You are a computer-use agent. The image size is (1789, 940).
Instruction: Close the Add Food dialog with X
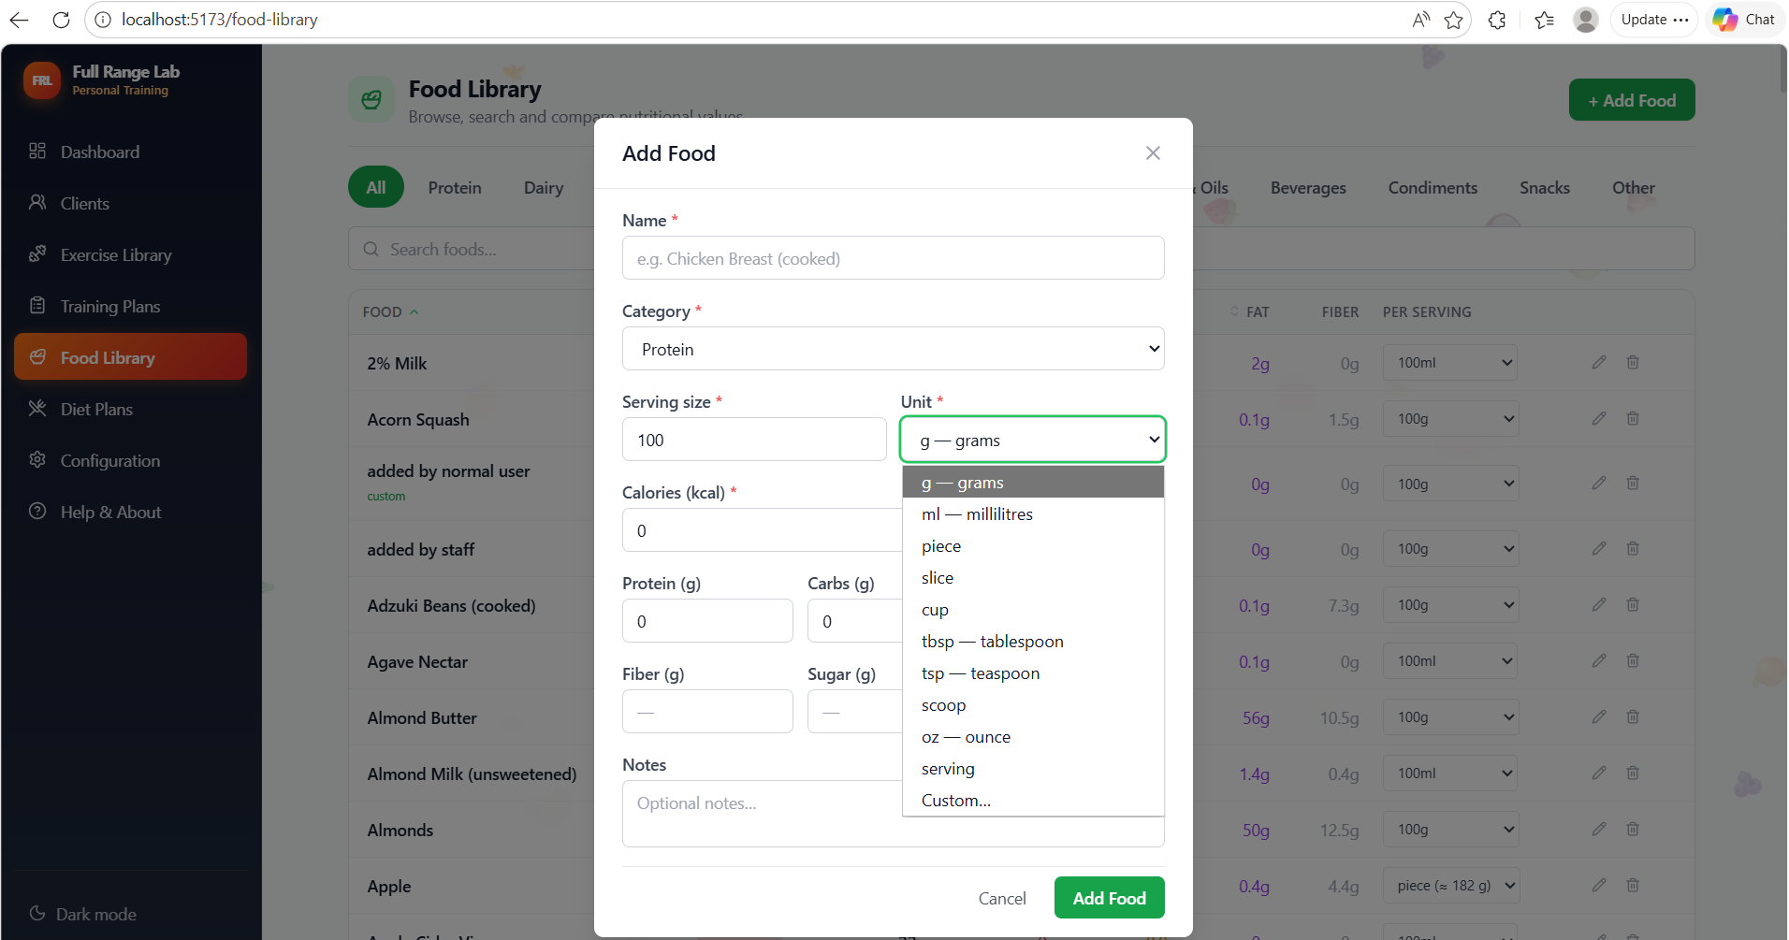[x=1153, y=153]
